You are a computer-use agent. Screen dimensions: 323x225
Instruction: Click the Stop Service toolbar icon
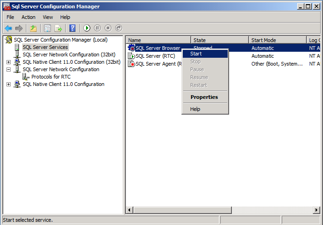(108, 28)
